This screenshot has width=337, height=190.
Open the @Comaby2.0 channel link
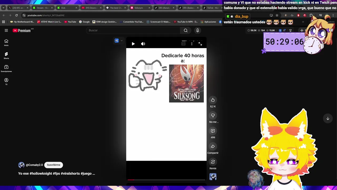[x=34, y=165]
